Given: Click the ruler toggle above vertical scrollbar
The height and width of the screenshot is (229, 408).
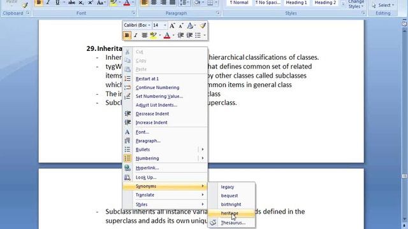Looking at the screenshot, I should pyautogui.click(x=404, y=24).
